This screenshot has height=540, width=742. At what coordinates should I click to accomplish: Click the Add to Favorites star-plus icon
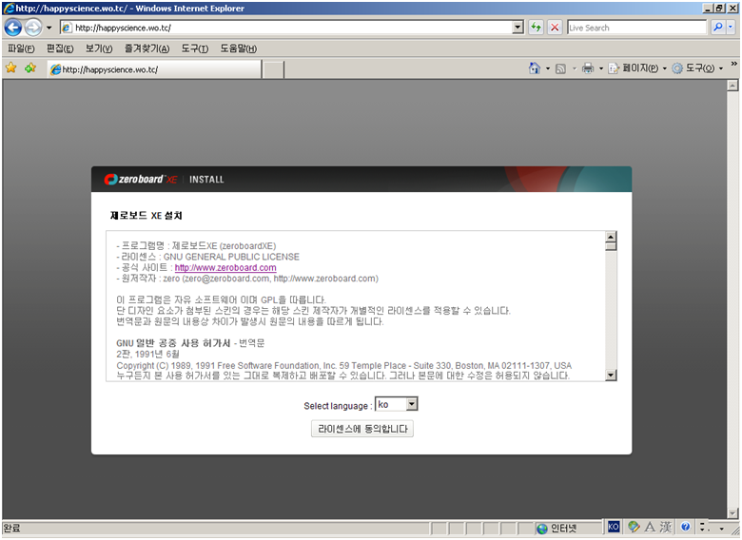(x=30, y=68)
